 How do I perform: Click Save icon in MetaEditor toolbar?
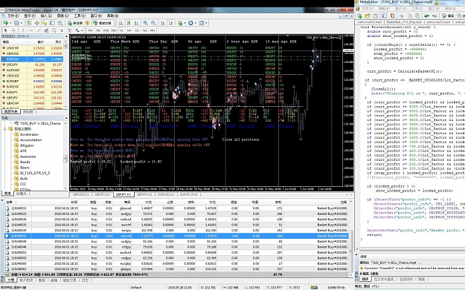tap(375, 16)
